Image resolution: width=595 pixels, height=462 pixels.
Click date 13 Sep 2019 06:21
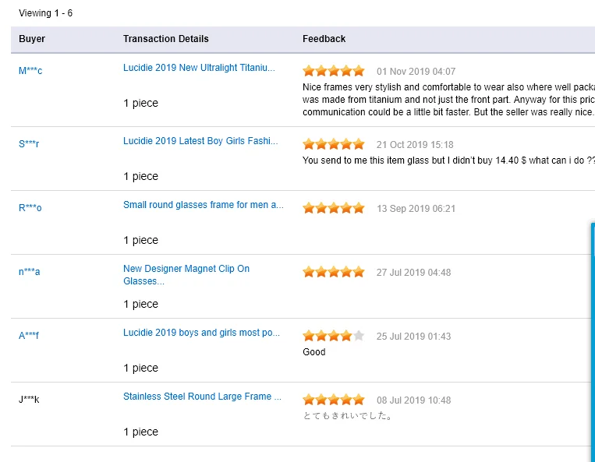[416, 209]
